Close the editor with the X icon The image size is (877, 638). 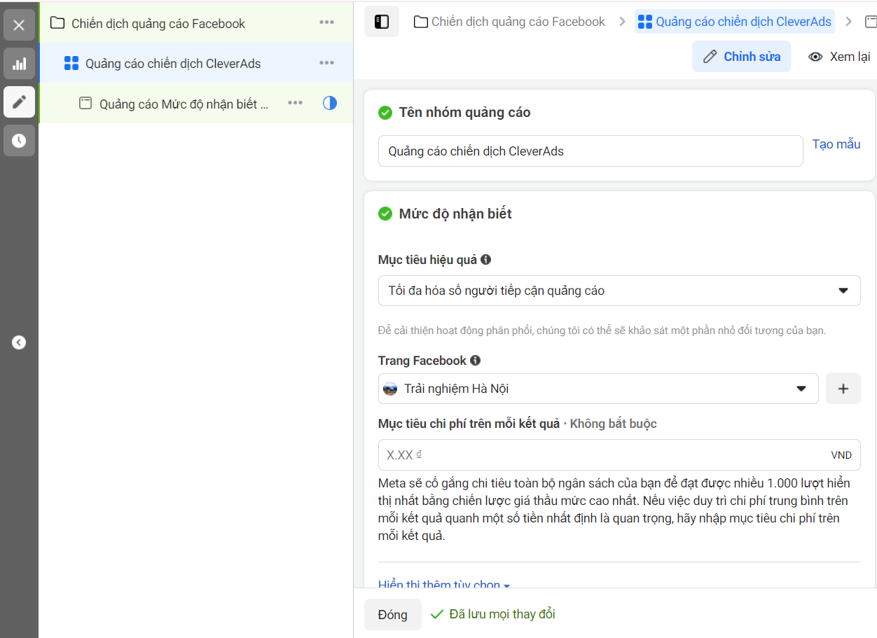coord(19,25)
